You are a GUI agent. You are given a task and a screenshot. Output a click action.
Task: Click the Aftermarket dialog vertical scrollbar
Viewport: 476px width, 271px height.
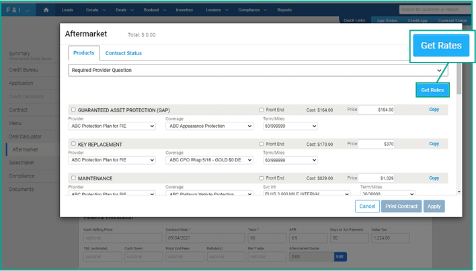[459, 79]
